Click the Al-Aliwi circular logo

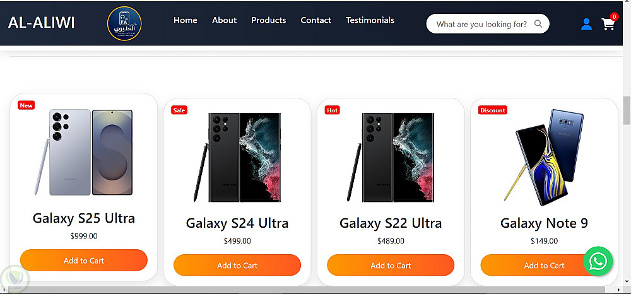(124, 24)
